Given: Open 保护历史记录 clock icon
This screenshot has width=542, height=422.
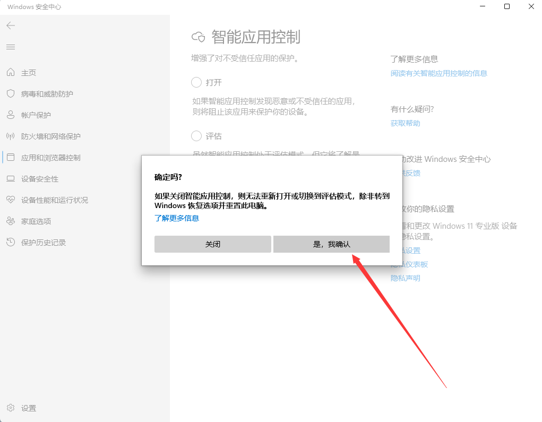Looking at the screenshot, I should pos(11,243).
